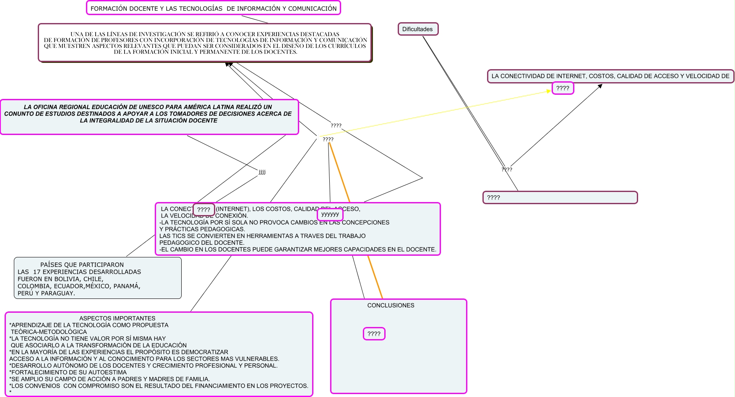Select the jjjj link label

coord(262,172)
